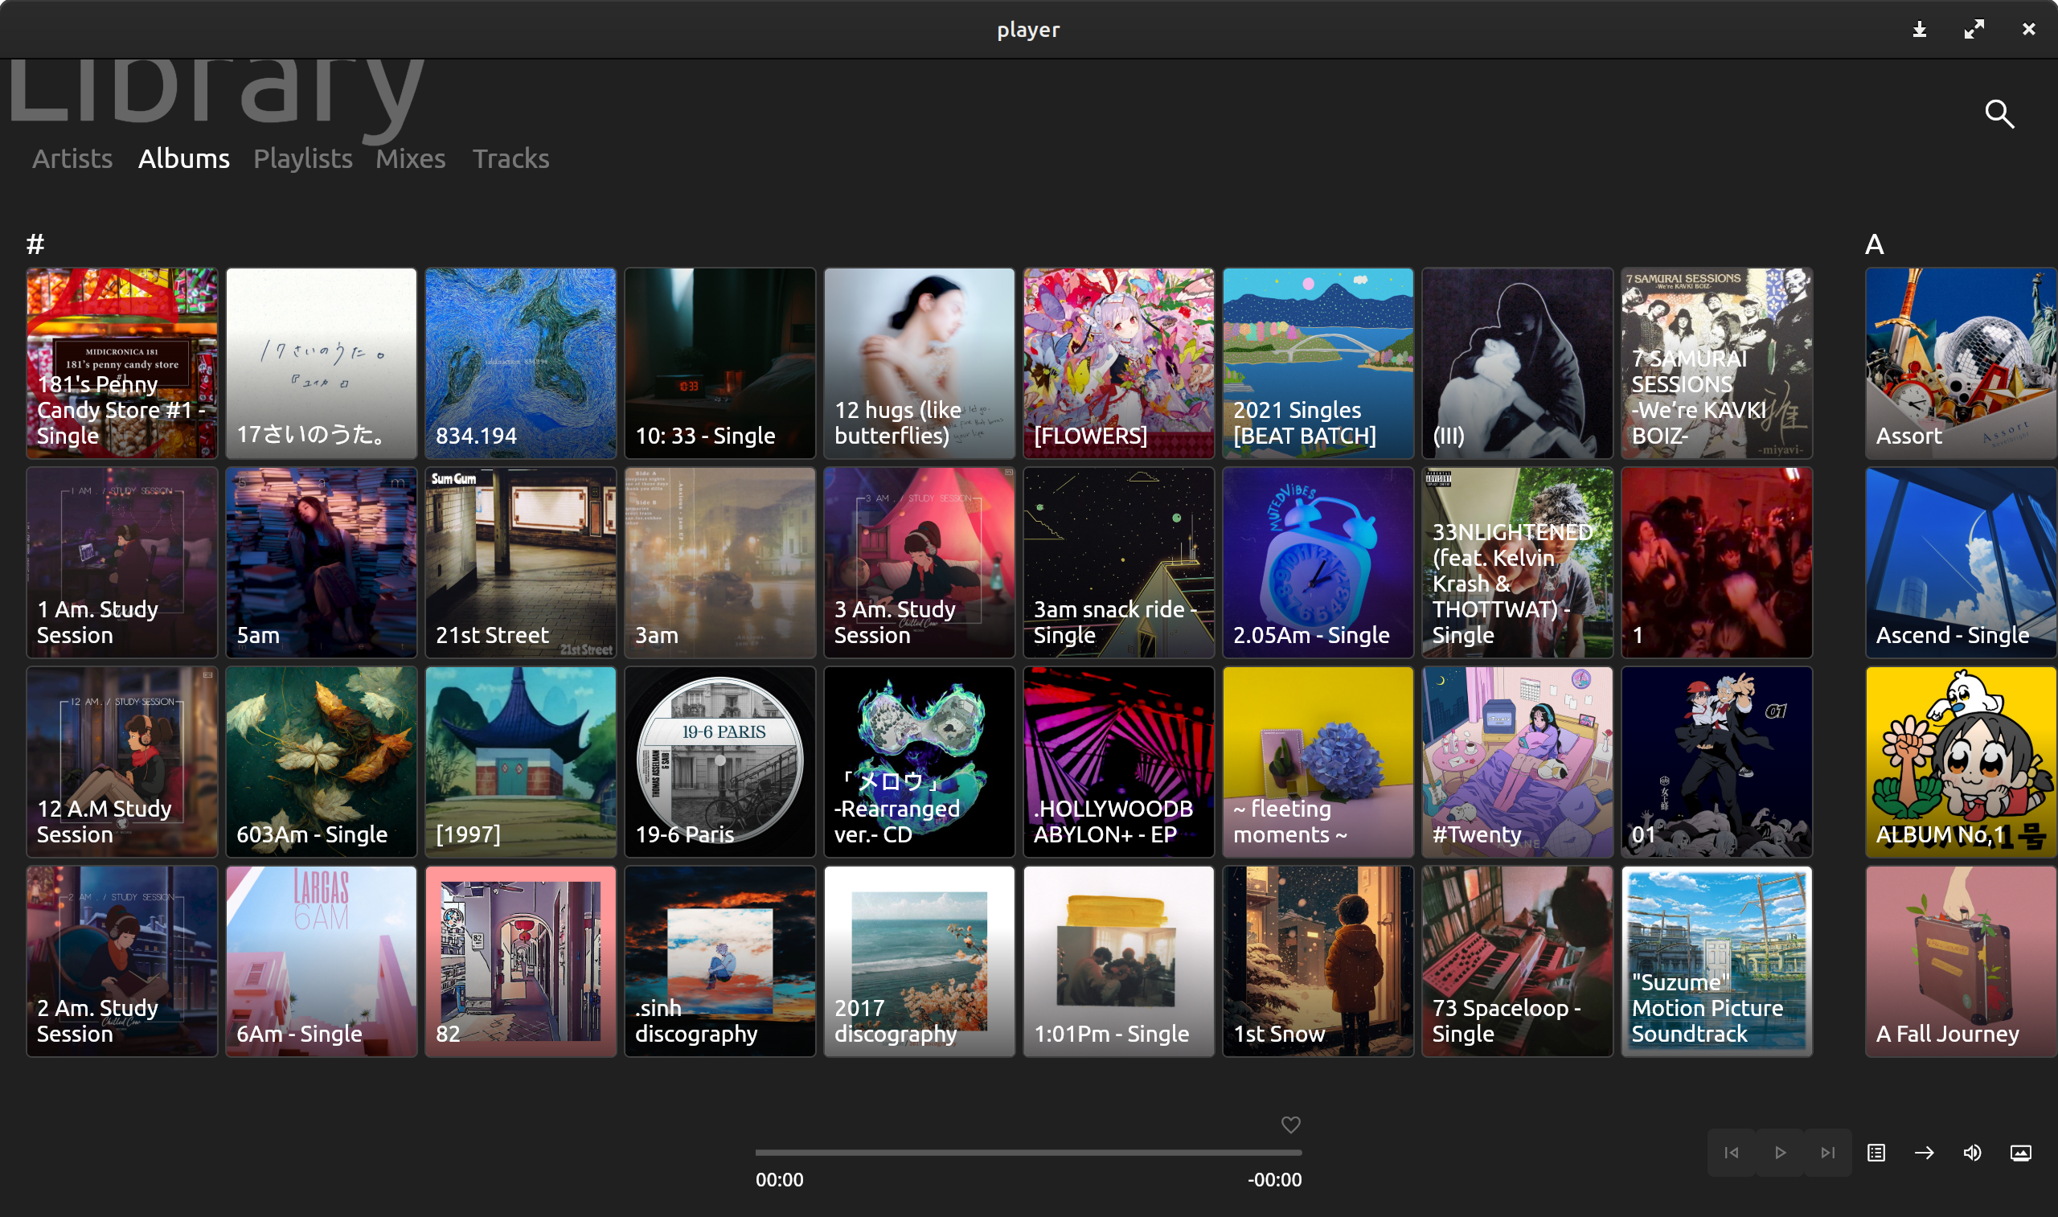
Task: Open the Playlists tab
Action: point(302,158)
